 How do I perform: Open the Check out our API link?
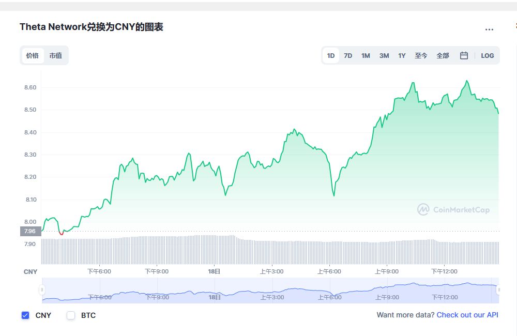(467, 315)
